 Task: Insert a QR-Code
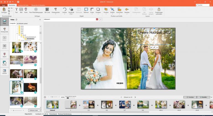(47, 10)
